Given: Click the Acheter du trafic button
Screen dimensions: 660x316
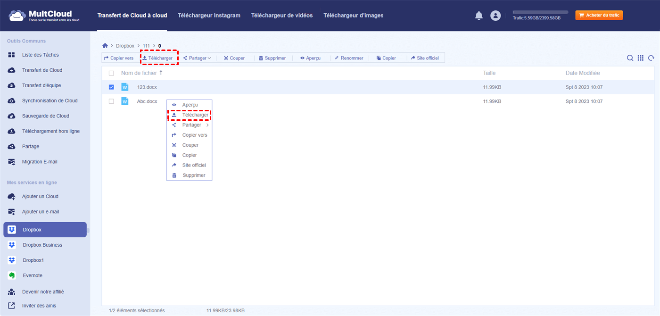Looking at the screenshot, I should tap(599, 15).
